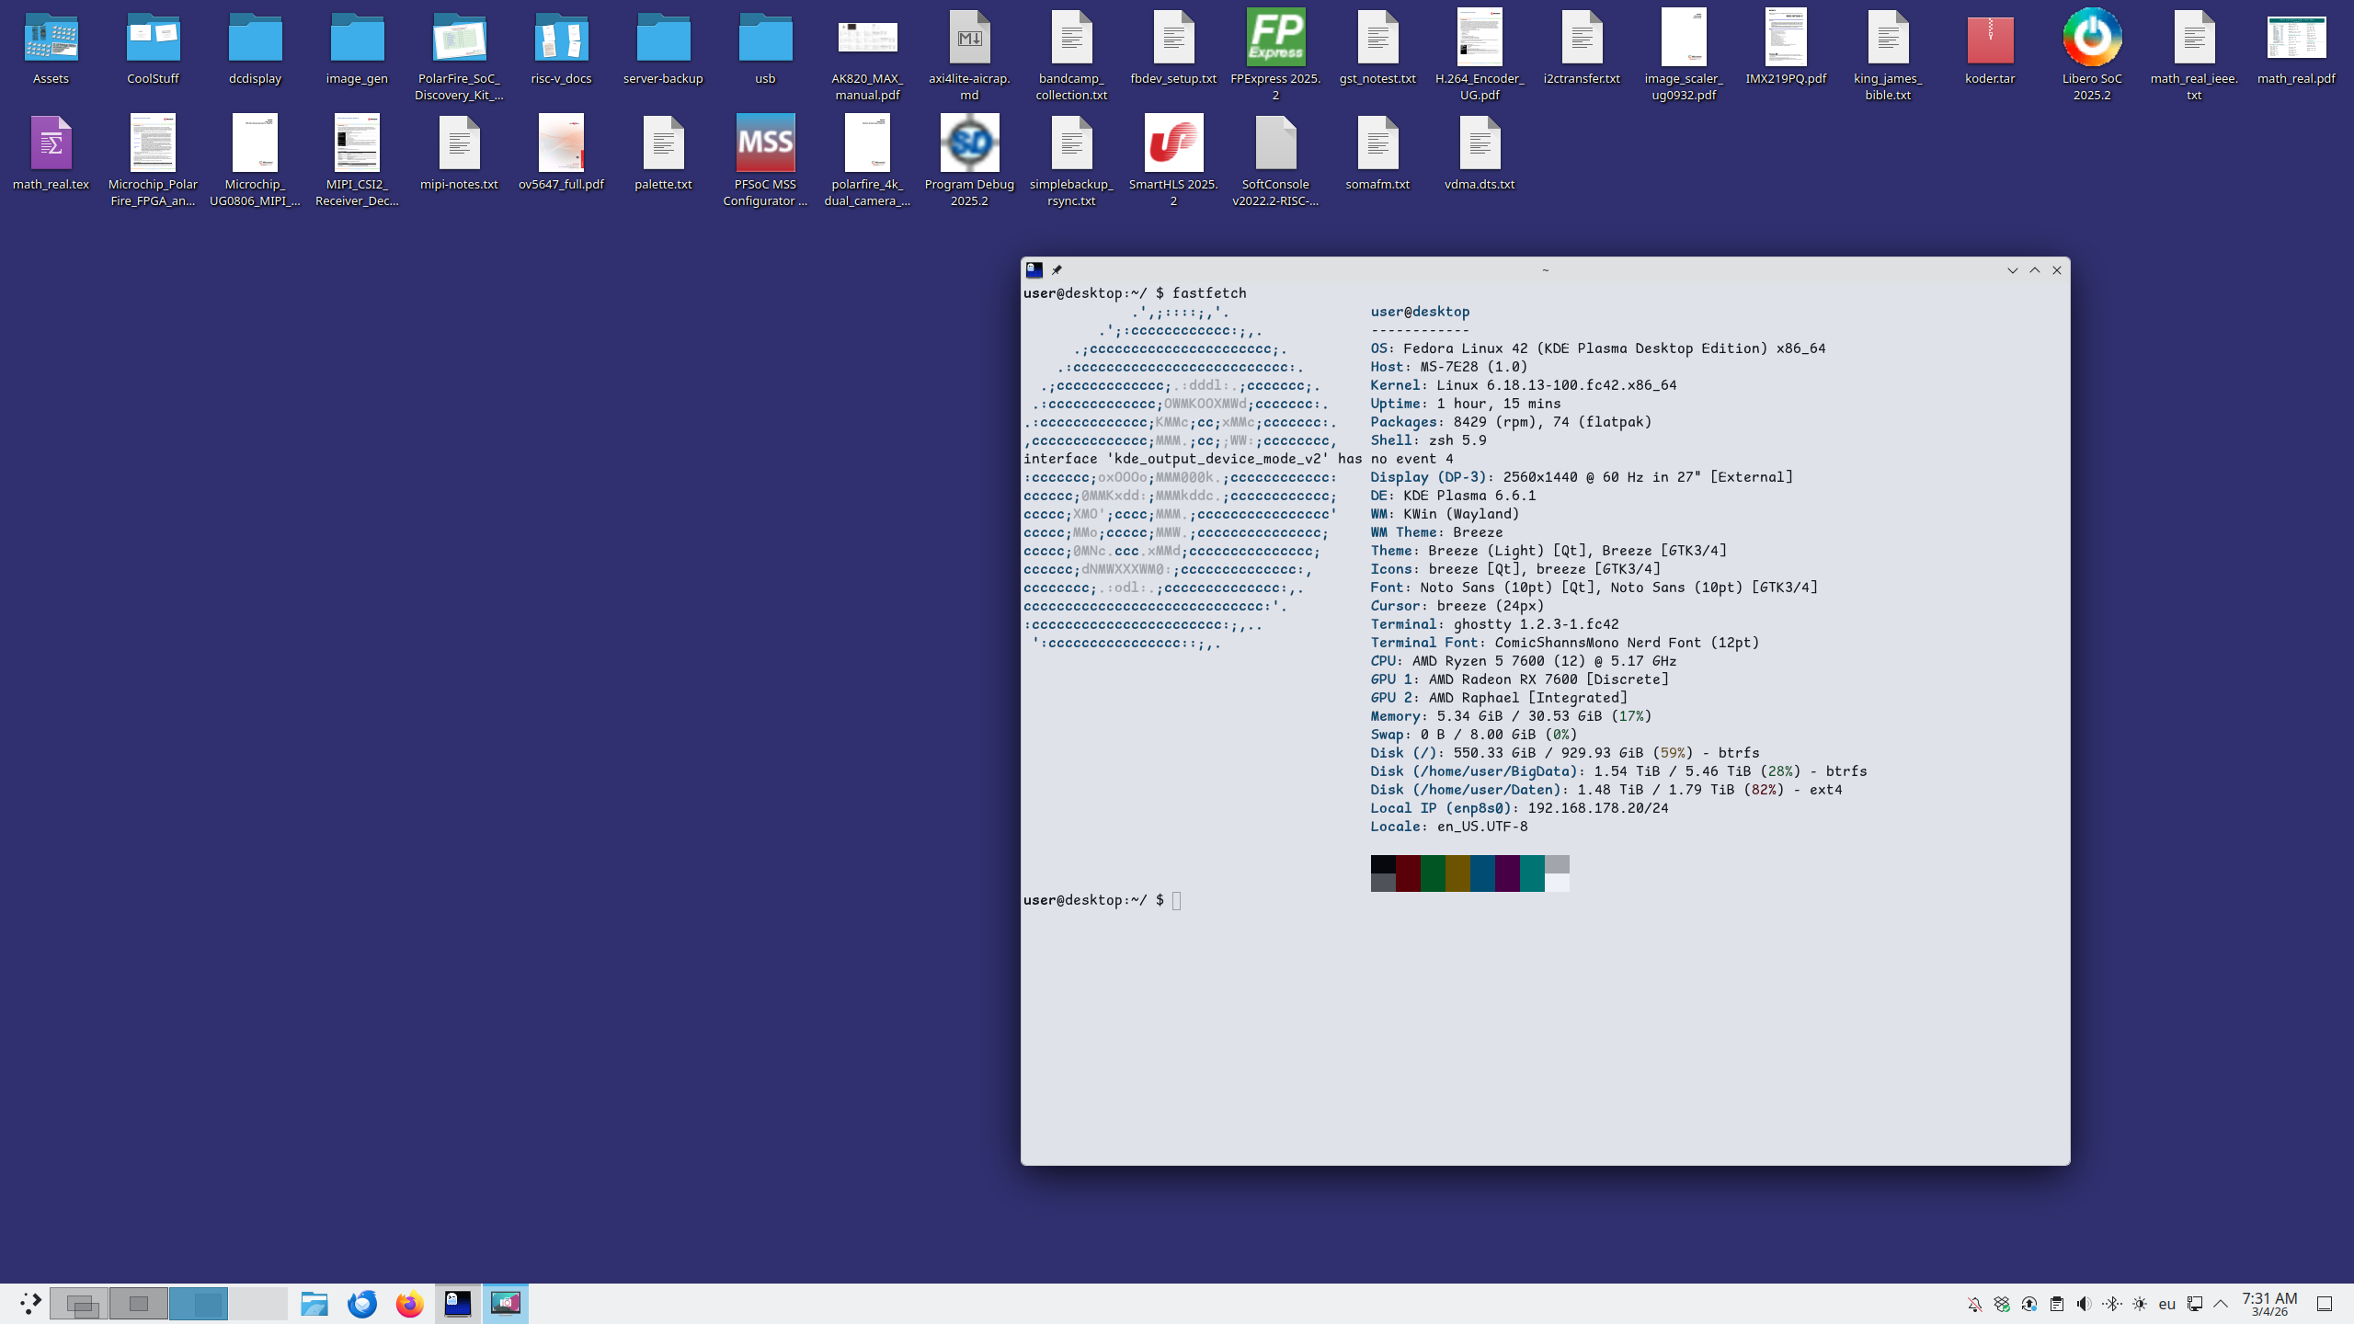The image size is (2354, 1324).
Task: Open the volume tray applet
Action: click(2085, 1304)
